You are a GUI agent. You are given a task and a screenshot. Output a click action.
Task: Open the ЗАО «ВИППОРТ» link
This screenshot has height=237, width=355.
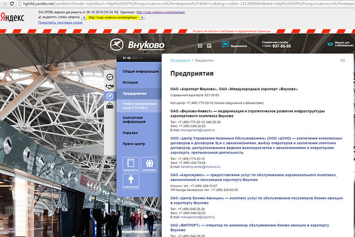250,228
